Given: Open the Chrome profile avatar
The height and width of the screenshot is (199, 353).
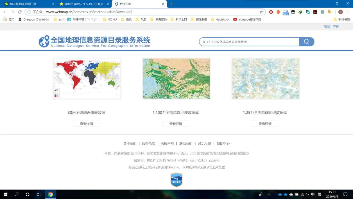Looking at the screenshot, I should (340, 12).
